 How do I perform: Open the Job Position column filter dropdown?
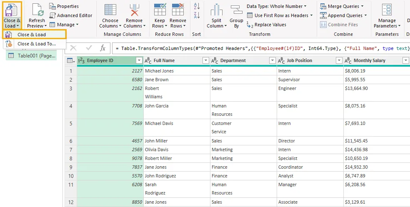(x=339, y=61)
